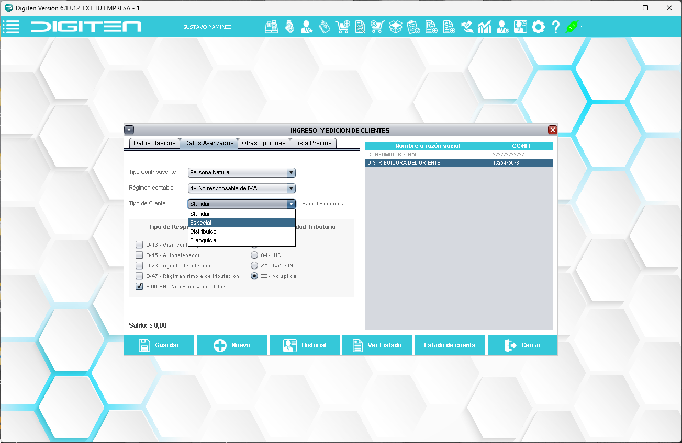
Task: Open the growth chart reports icon
Action: click(x=485, y=27)
